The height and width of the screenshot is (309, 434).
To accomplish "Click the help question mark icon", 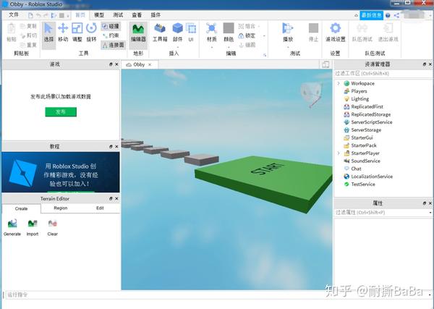I will [388, 15].
